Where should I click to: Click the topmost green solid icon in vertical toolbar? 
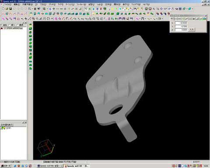tap(31, 24)
